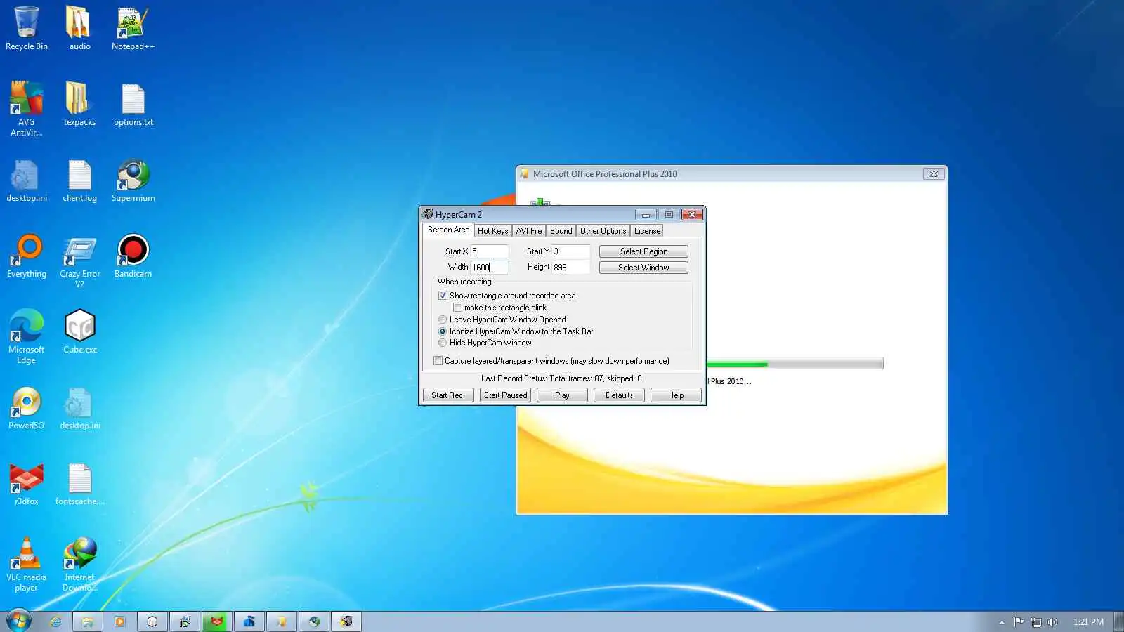Enable make this rectangle blink
The width and height of the screenshot is (1124, 632).
pyautogui.click(x=457, y=308)
